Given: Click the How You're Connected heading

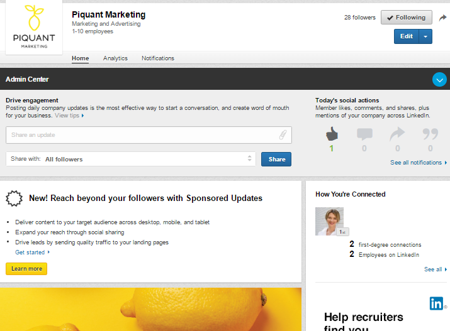Looking at the screenshot, I should point(351,194).
